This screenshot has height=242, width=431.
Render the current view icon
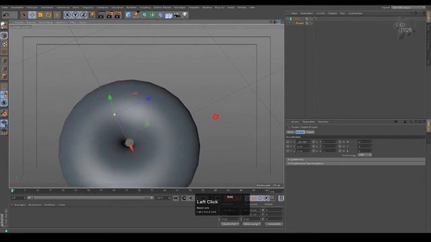pos(101,15)
